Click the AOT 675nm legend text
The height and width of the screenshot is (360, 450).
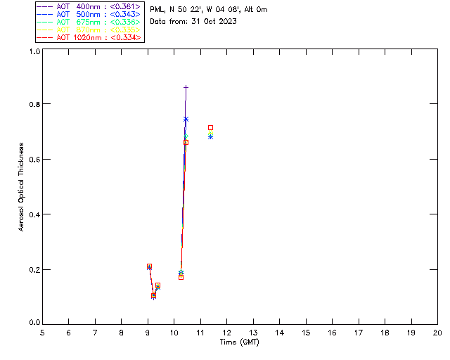tap(98, 22)
